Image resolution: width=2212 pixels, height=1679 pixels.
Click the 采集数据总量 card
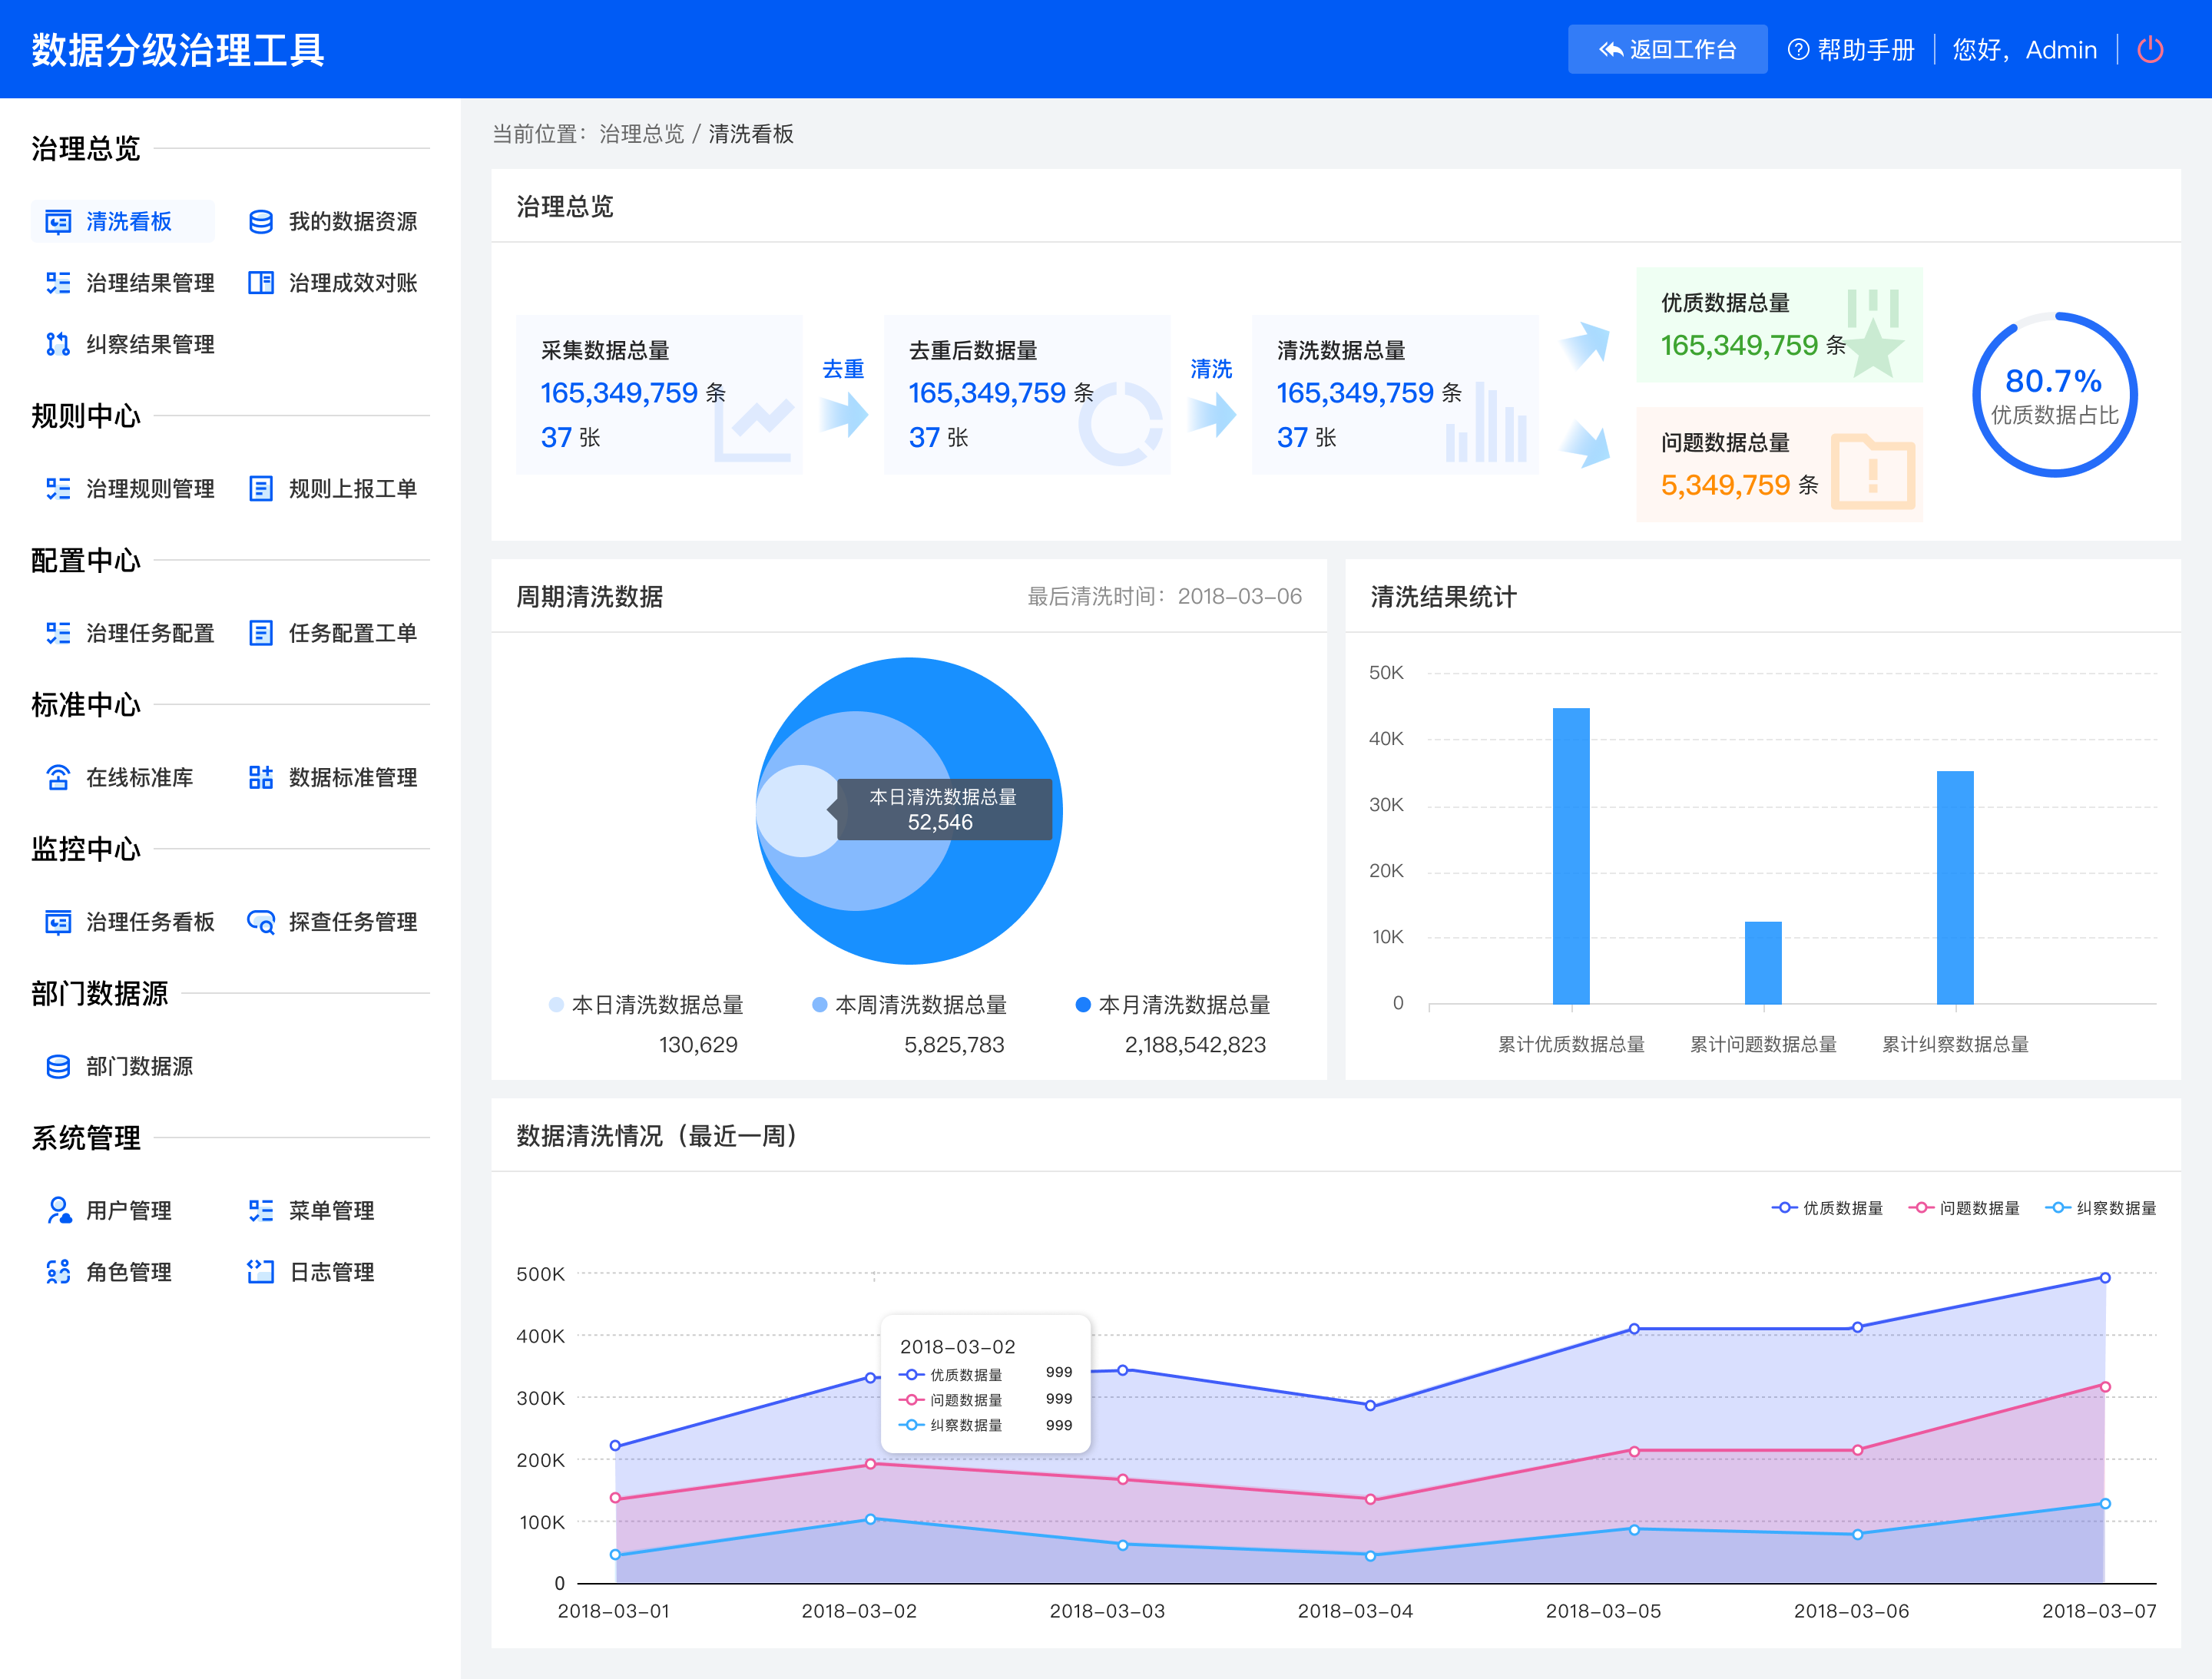coord(659,394)
